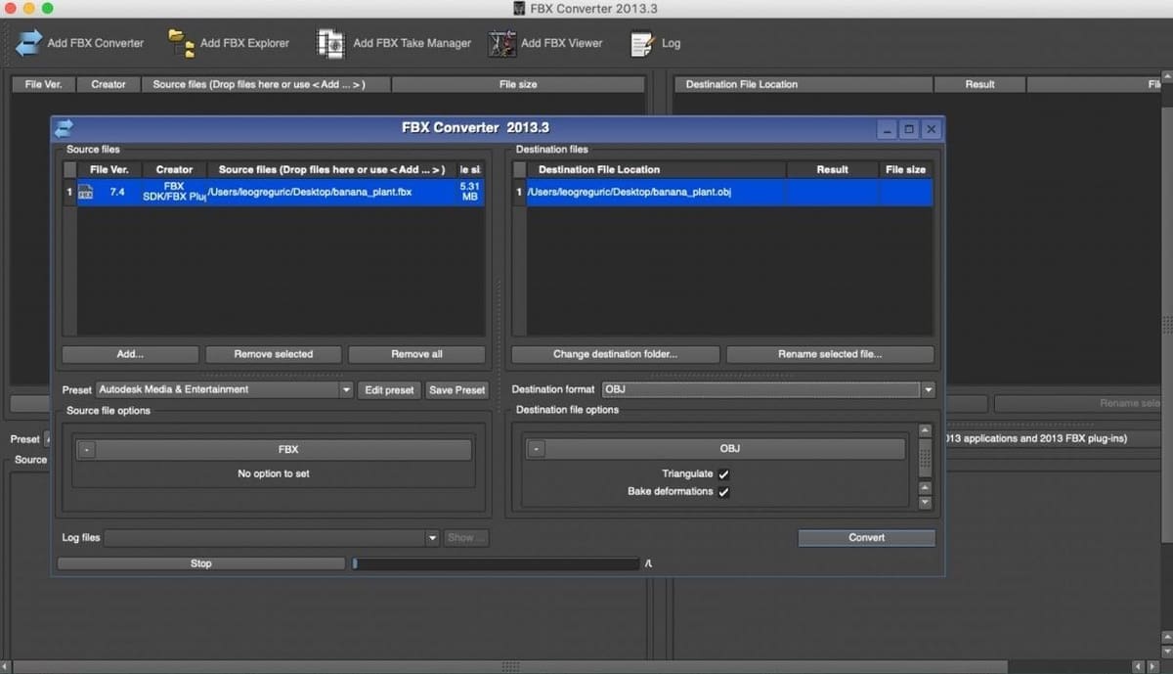Screen dimensions: 1173x674
Task: Click the FBX file icon in source row
Action: click(x=86, y=192)
